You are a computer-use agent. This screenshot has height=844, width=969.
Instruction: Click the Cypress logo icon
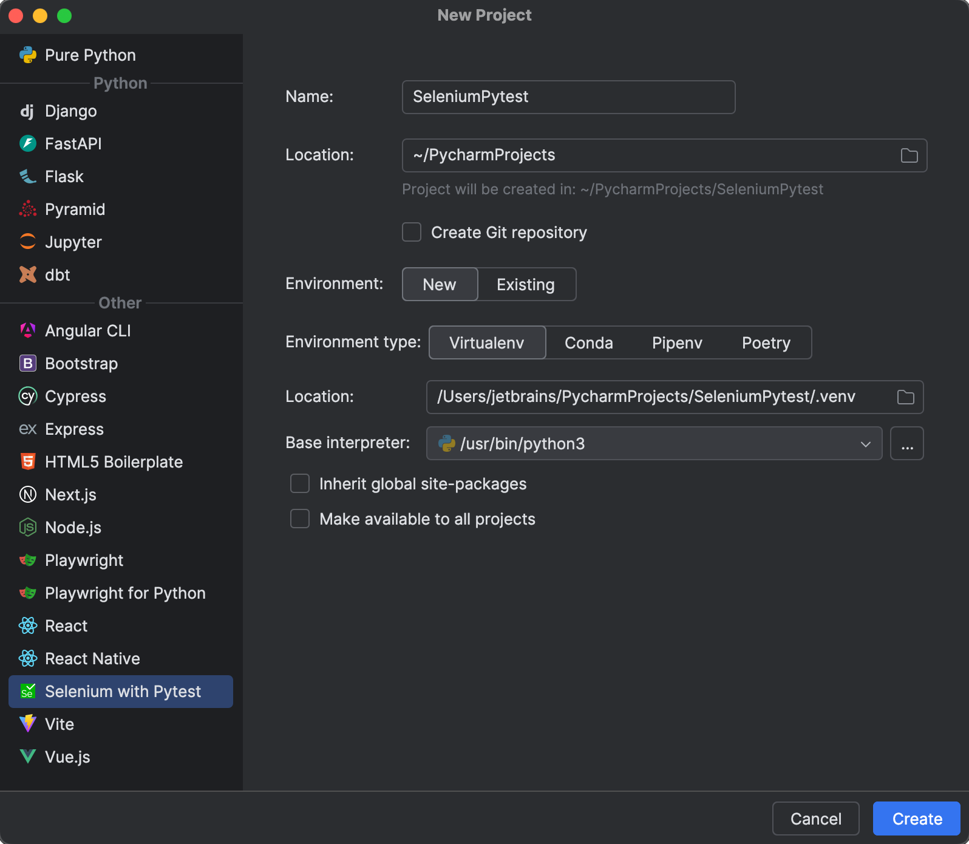[28, 396]
